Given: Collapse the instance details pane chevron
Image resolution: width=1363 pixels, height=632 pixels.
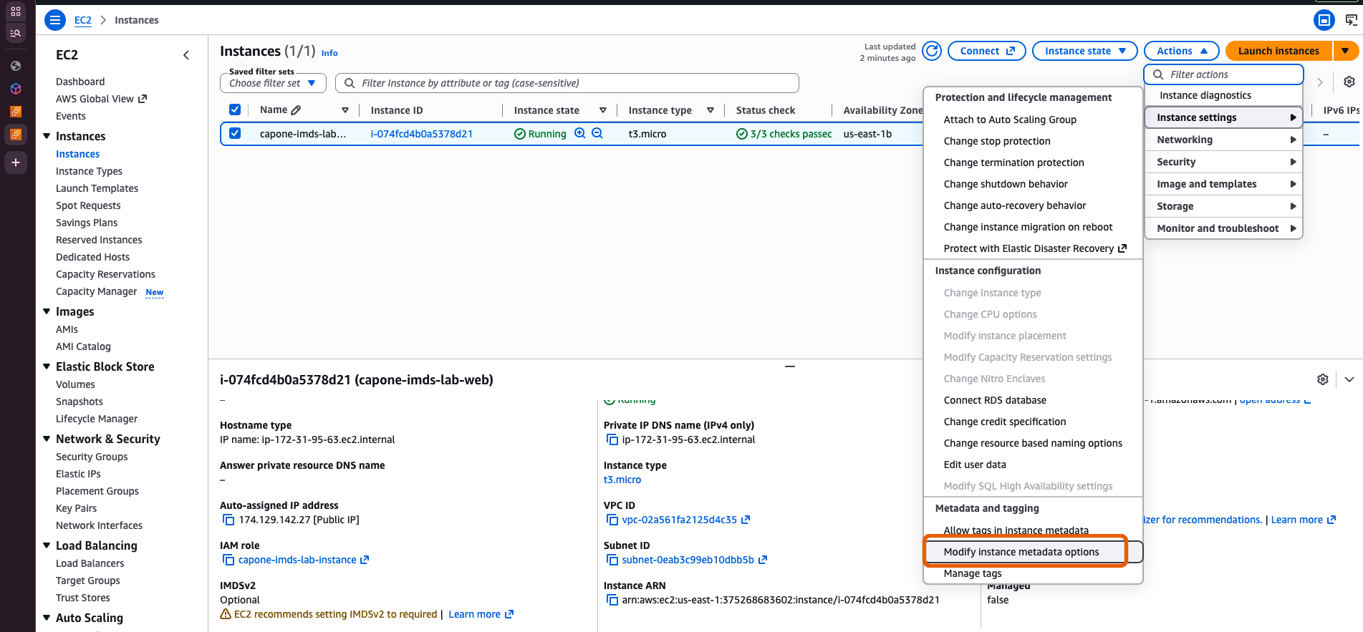Looking at the screenshot, I should 1349,379.
